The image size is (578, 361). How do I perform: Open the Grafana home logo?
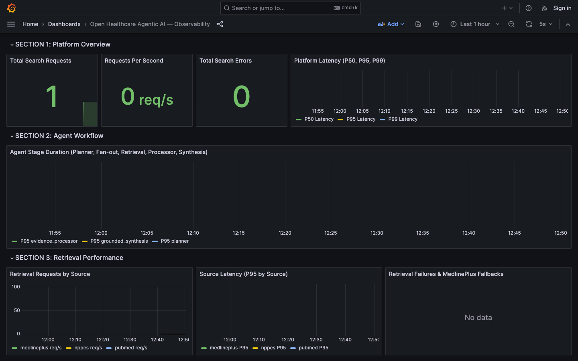point(11,8)
